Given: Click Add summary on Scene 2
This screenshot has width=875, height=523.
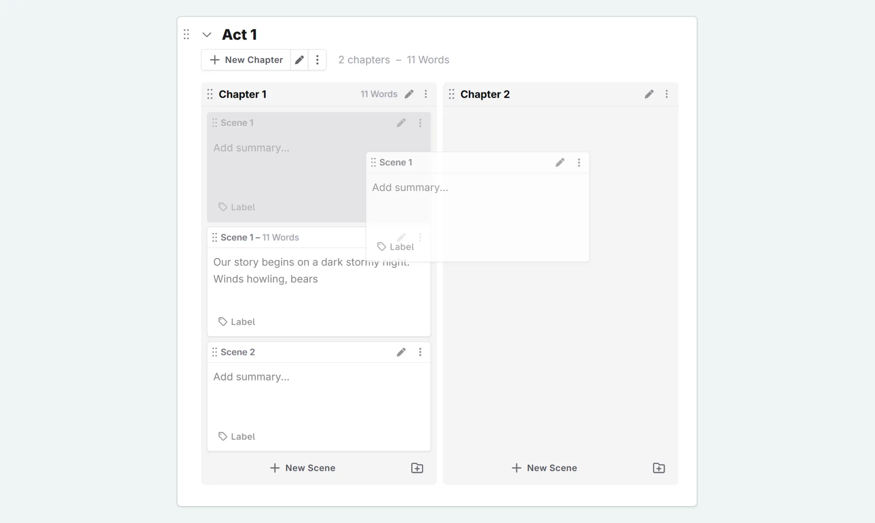Looking at the screenshot, I should (251, 377).
